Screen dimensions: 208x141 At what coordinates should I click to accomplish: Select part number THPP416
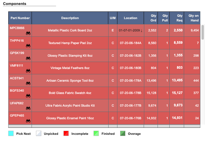tap(17, 41)
